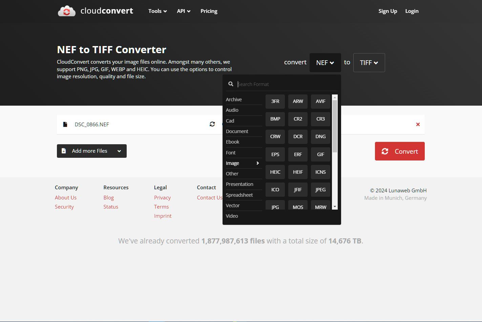This screenshot has width=482, height=322.
Task: Select the Other category
Action: point(244,174)
